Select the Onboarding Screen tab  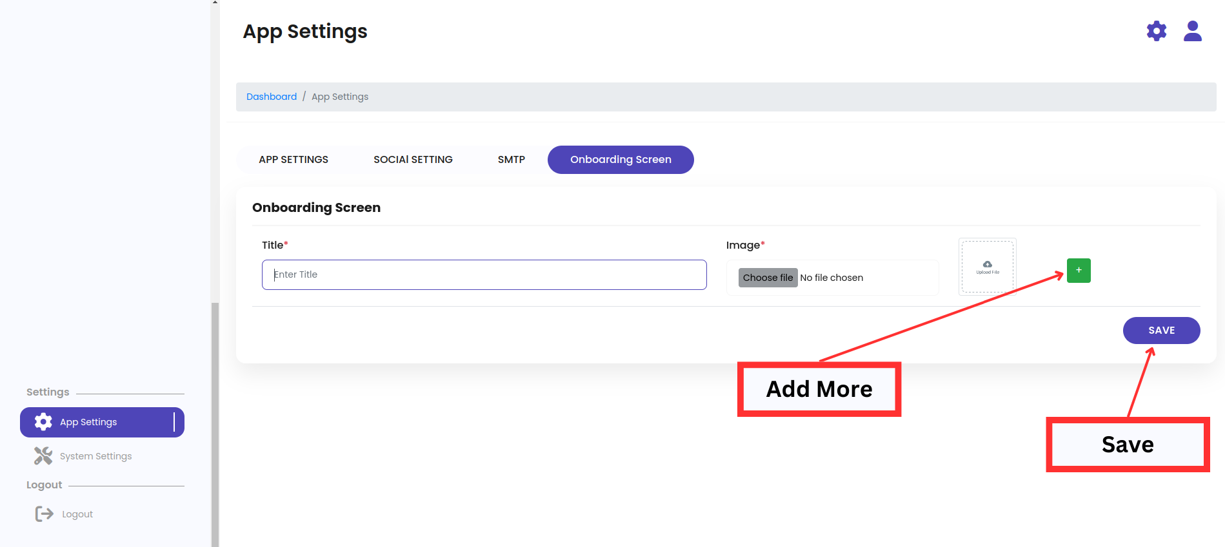(620, 160)
